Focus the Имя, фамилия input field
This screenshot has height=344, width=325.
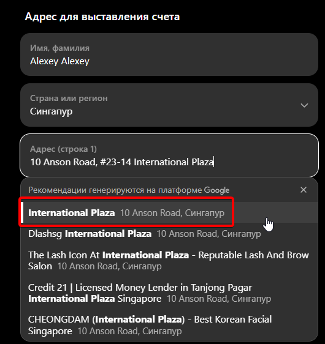[x=169, y=54]
